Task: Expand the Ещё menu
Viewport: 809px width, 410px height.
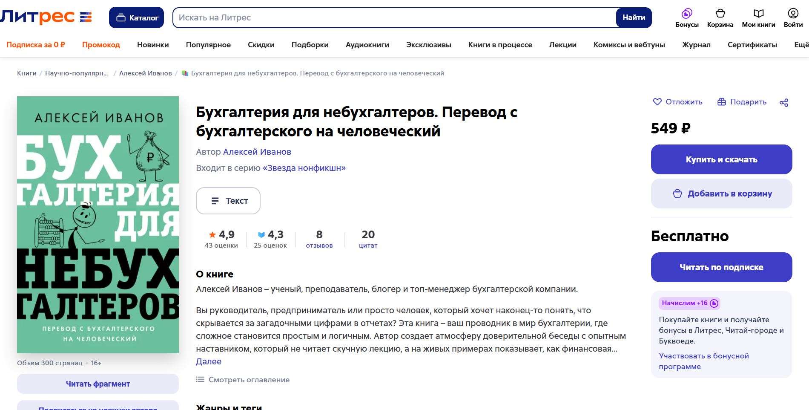Action: (x=801, y=45)
